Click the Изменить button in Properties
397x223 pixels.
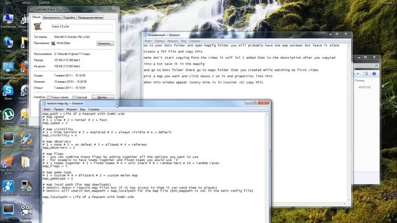105,43
